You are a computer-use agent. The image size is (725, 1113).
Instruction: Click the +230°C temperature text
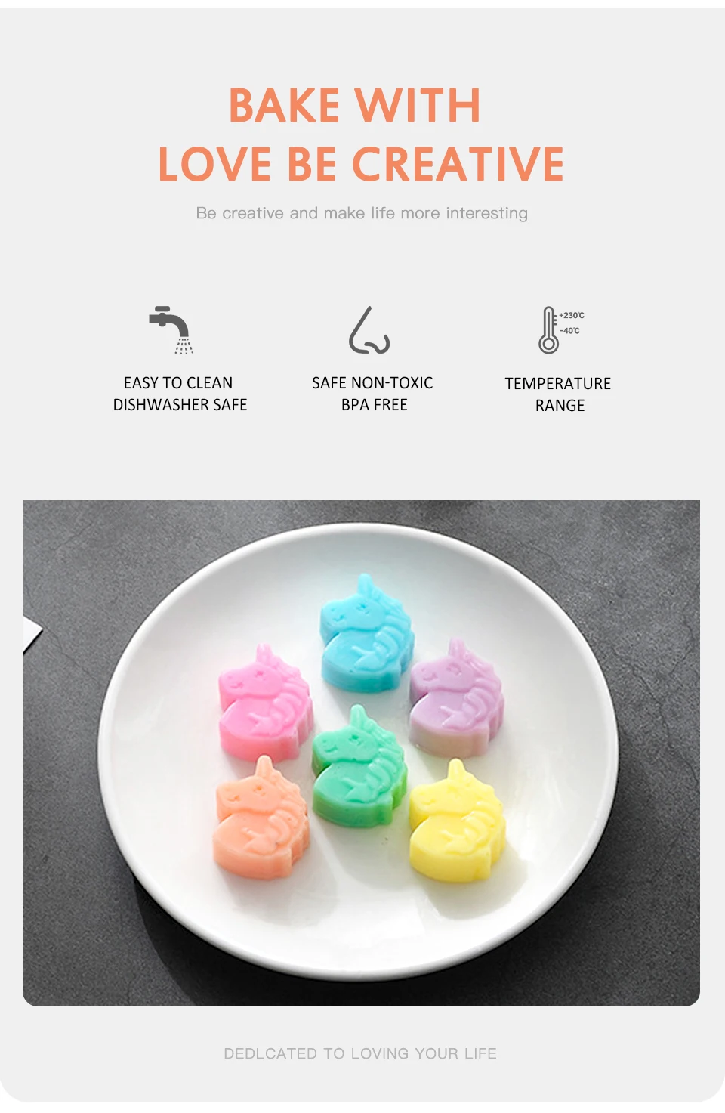tap(572, 316)
